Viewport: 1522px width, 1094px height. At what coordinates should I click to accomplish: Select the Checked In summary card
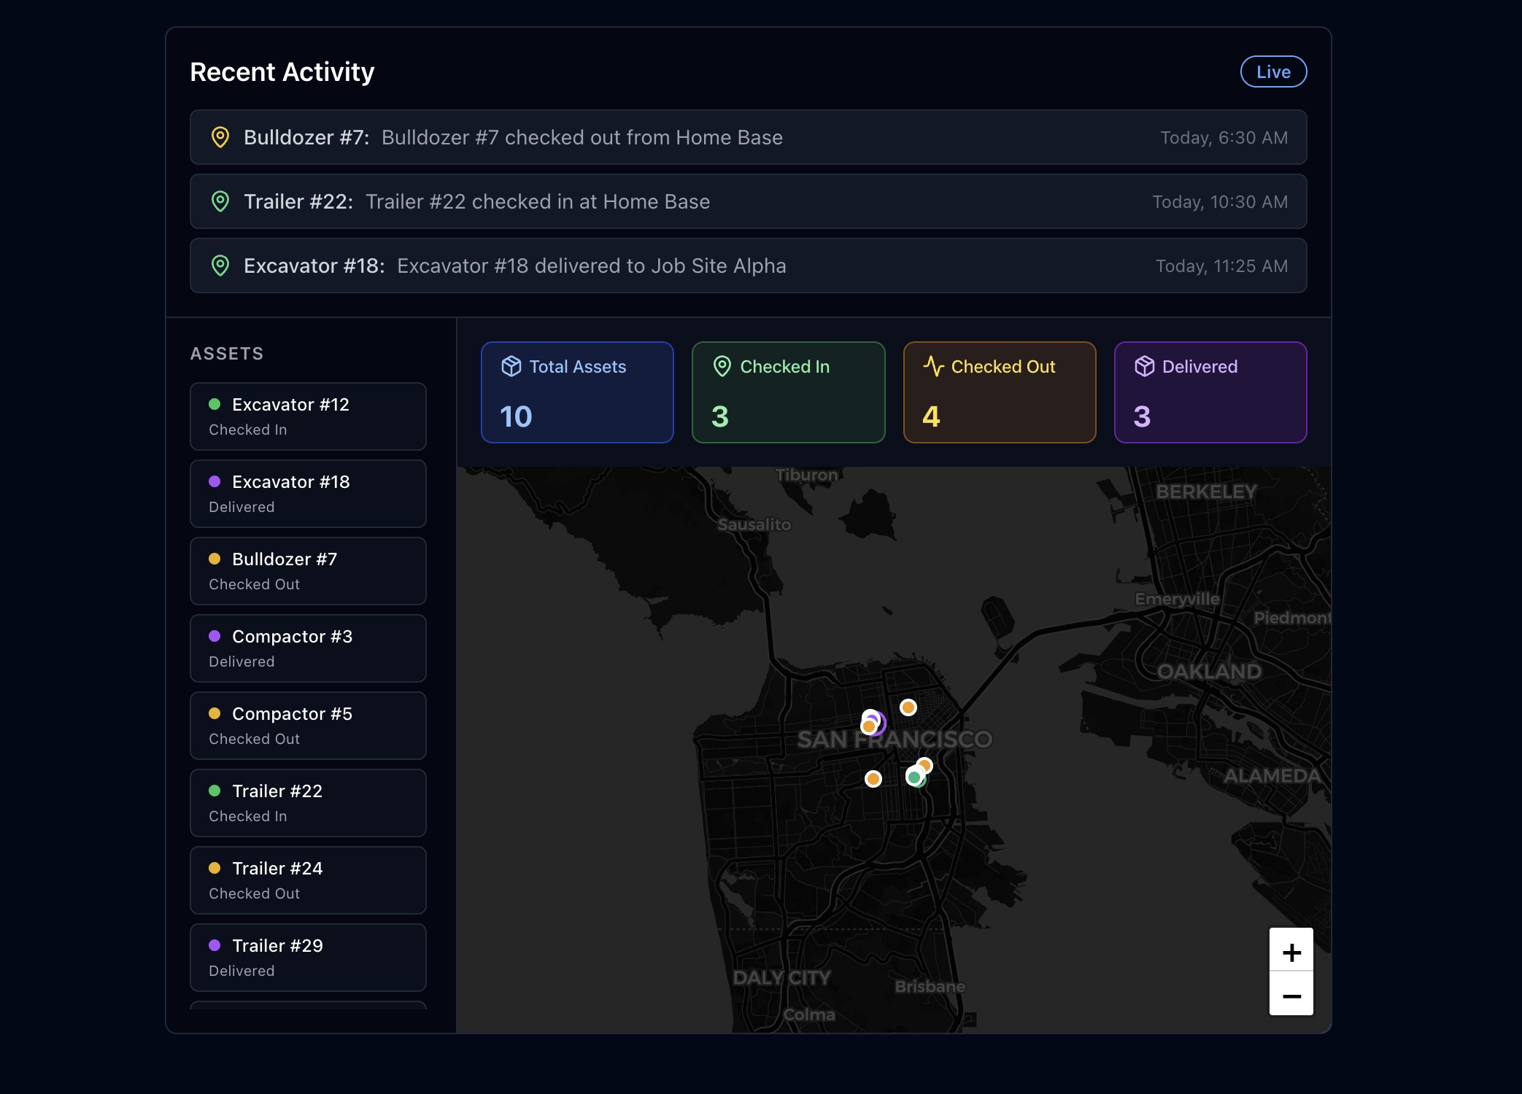click(x=788, y=392)
